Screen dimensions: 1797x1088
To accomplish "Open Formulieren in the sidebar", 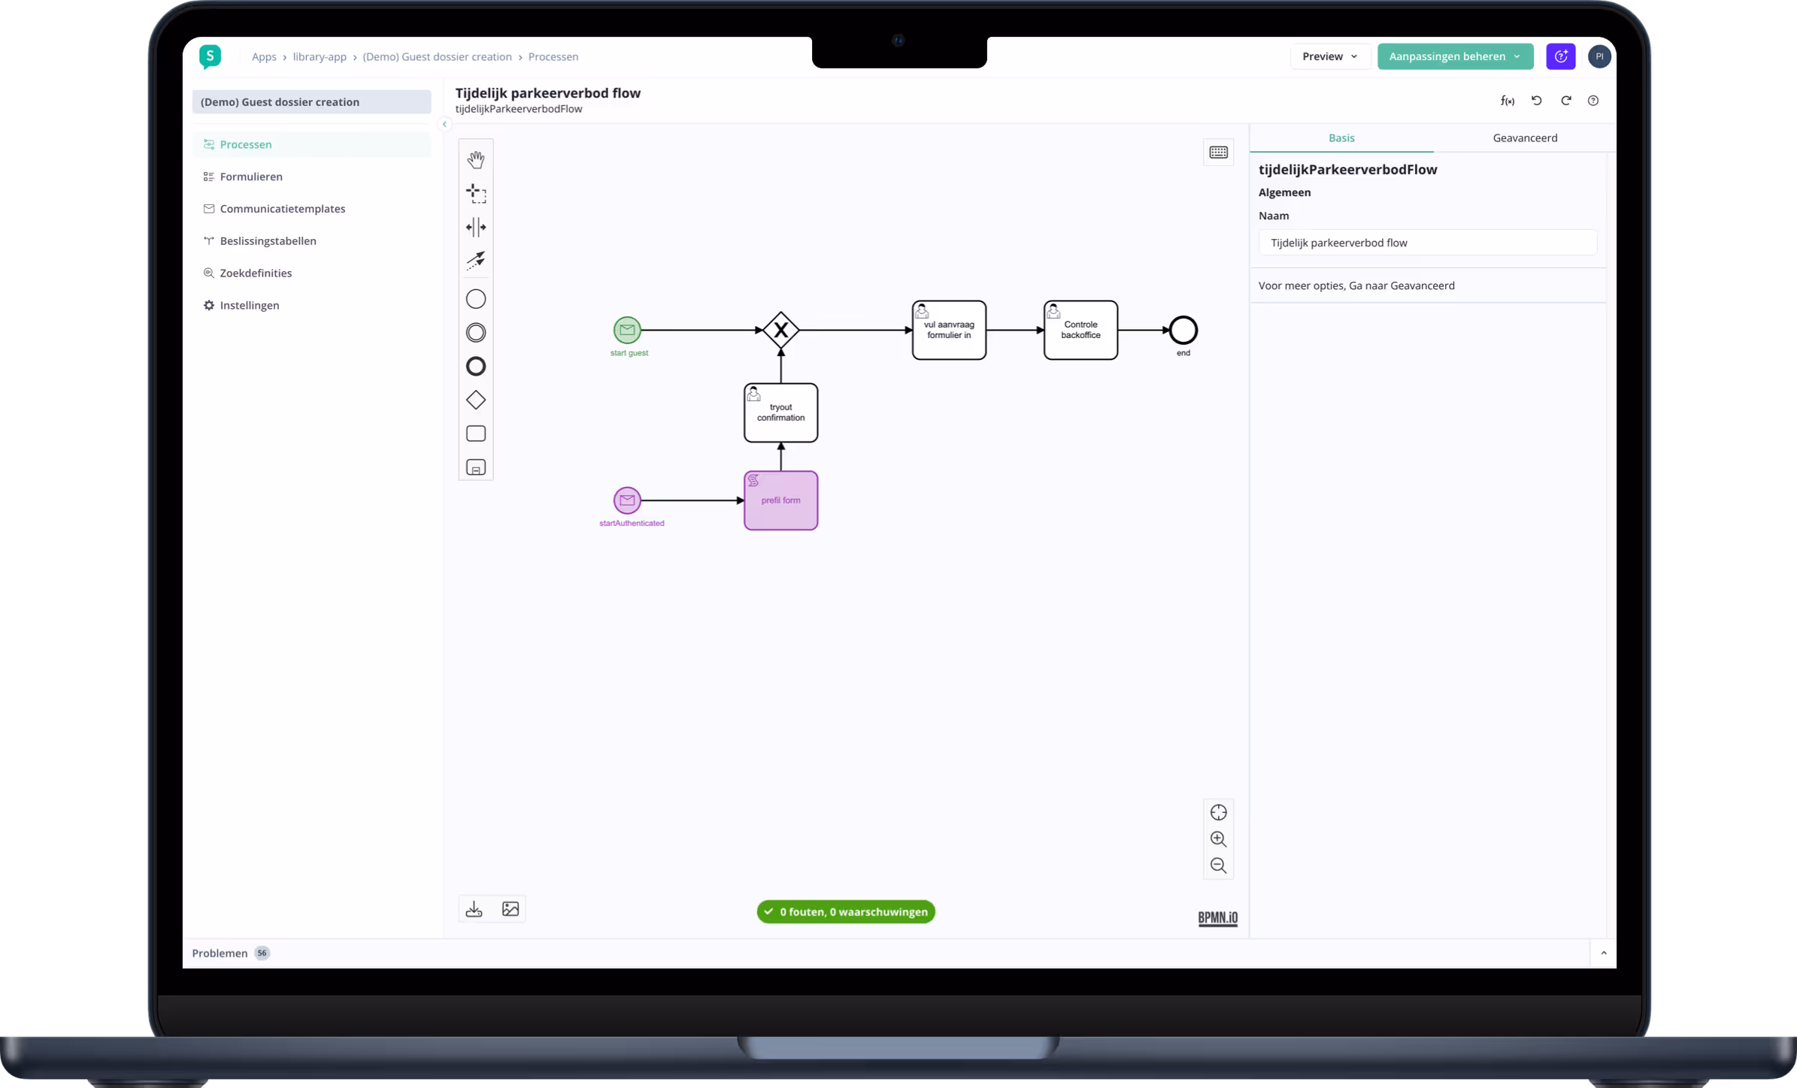I will pyautogui.click(x=251, y=177).
